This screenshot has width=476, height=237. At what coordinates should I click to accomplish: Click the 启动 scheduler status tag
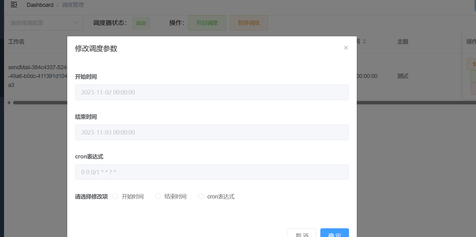141,23
